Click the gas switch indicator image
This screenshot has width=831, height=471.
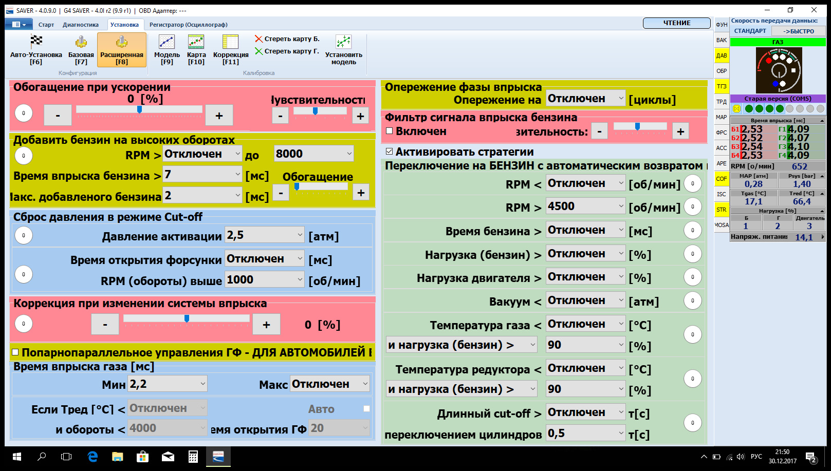779,70
